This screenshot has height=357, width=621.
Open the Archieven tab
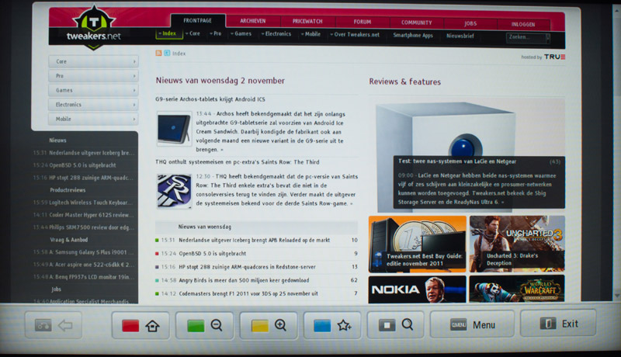coord(253,21)
